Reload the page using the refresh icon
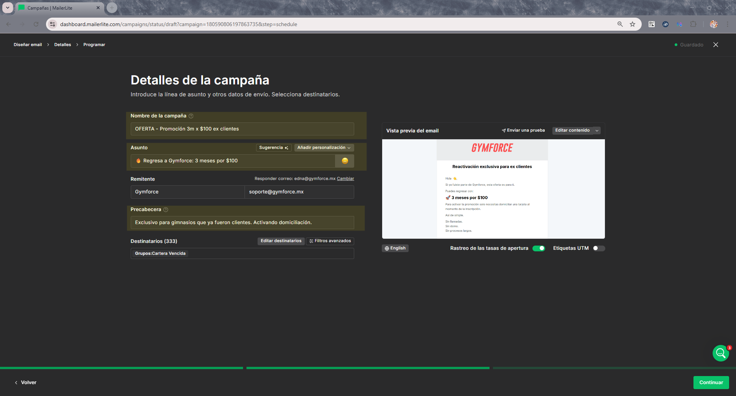This screenshot has height=396, width=736. [36, 24]
